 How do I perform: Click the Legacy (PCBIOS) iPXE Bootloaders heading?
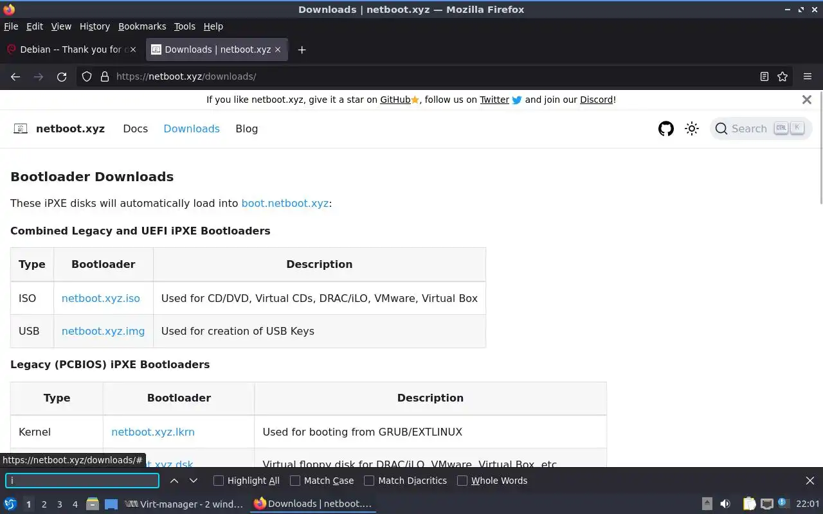point(110,364)
